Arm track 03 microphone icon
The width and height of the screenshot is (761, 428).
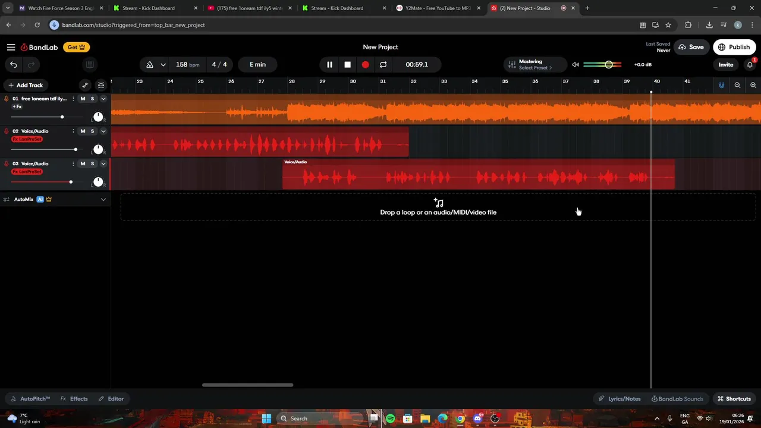tap(7, 163)
